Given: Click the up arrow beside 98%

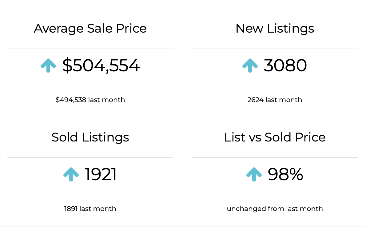Looking at the screenshot, I should click(x=254, y=174).
